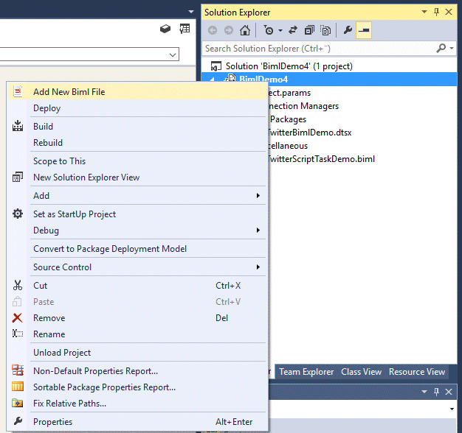Choose Scope to This option
Screen dimensions: 462x433
(x=137, y=161)
